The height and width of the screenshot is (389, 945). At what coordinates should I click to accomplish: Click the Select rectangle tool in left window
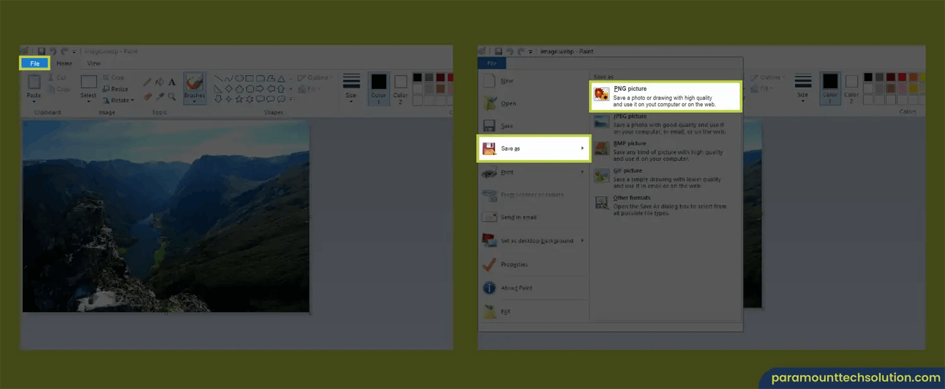coord(89,82)
